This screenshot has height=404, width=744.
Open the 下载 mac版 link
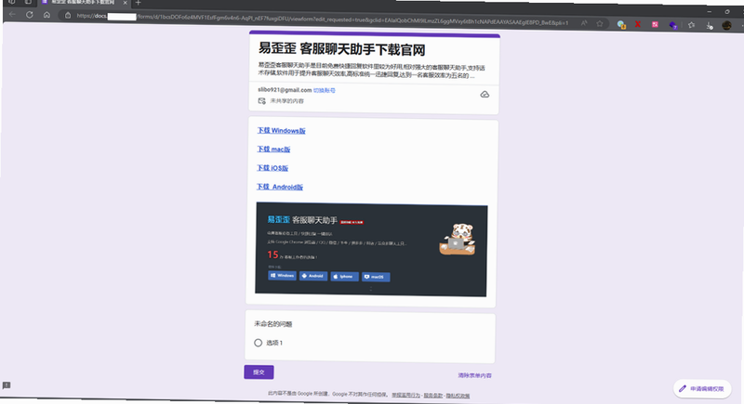pos(273,150)
